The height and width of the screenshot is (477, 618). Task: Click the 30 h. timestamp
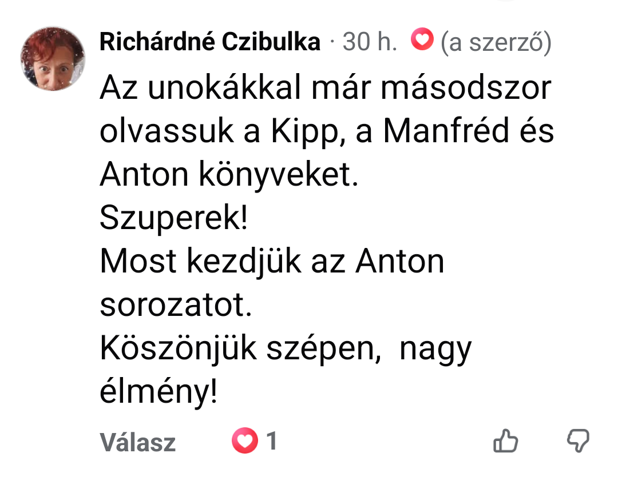pyautogui.click(x=370, y=41)
